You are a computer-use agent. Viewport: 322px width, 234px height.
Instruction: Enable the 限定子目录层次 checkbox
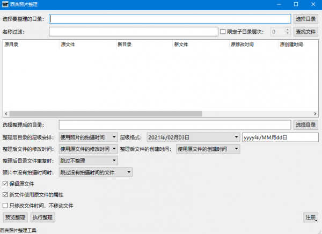[x=223, y=32]
